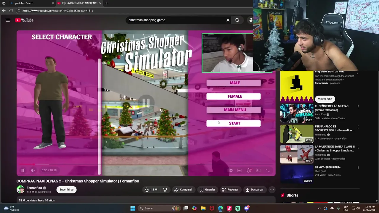Viewport: 379px width, 213px height.
Task: Close the COMPRAS NAVIDEÑAS browser tab
Action: point(100,3)
